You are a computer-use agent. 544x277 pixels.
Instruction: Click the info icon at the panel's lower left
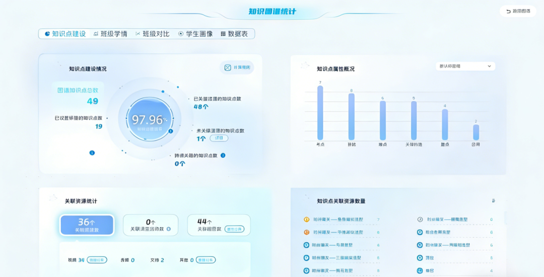[x=92, y=153]
